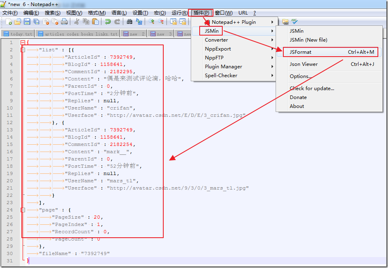The width and height of the screenshot is (388, 268).
Task: Click the 插件(P) plugins menu
Action: coord(201,13)
